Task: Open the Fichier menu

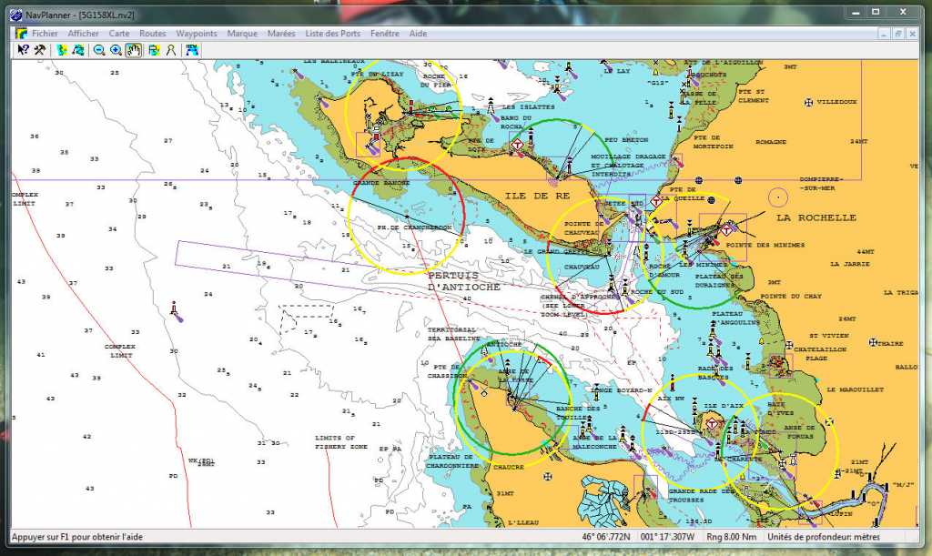Action: [x=45, y=34]
